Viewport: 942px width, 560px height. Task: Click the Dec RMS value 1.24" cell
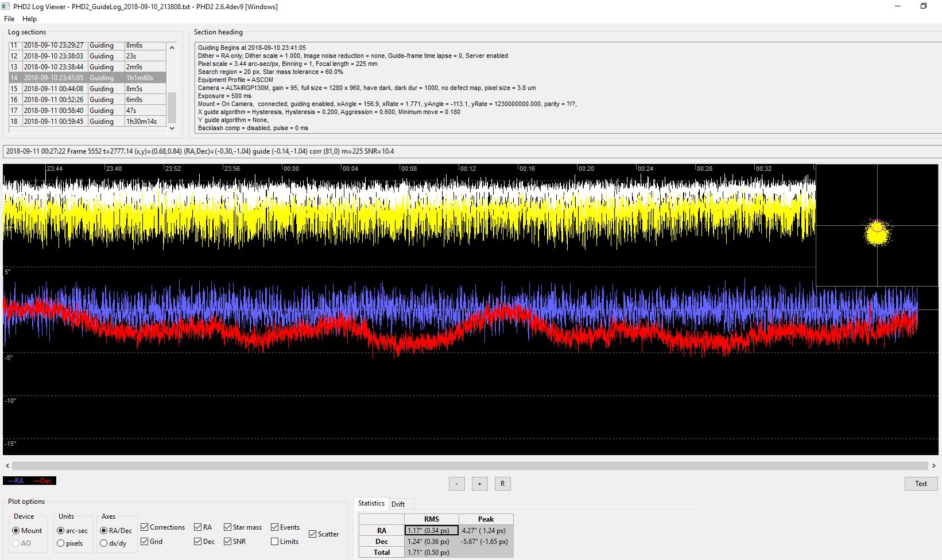coord(432,542)
